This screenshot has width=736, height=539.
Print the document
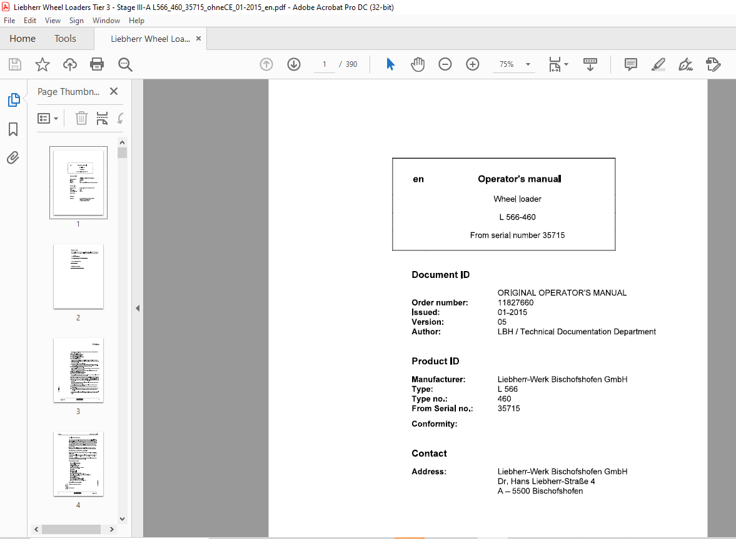tap(97, 64)
